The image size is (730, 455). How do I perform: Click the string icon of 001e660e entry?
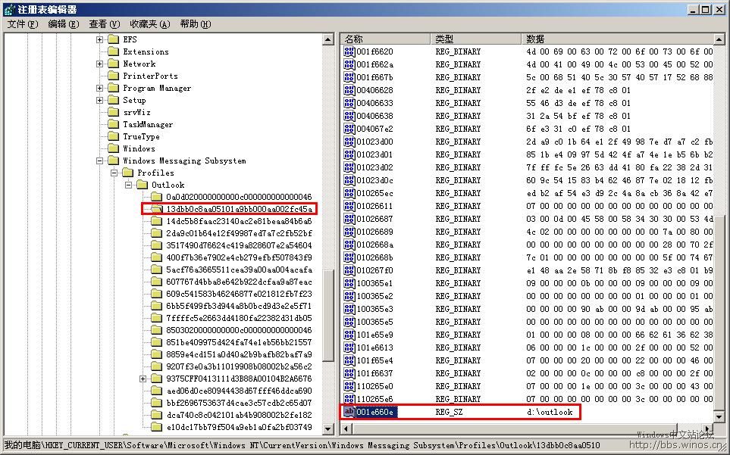pyautogui.click(x=349, y=412)
